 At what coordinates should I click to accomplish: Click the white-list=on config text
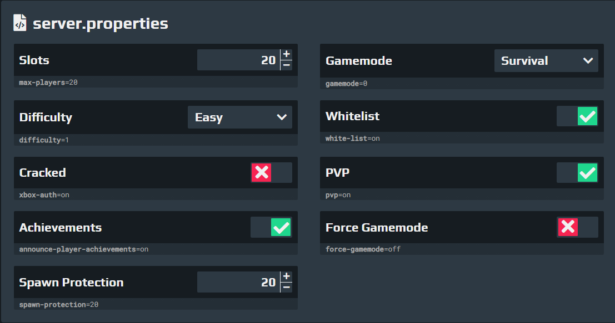coord(353,139)
